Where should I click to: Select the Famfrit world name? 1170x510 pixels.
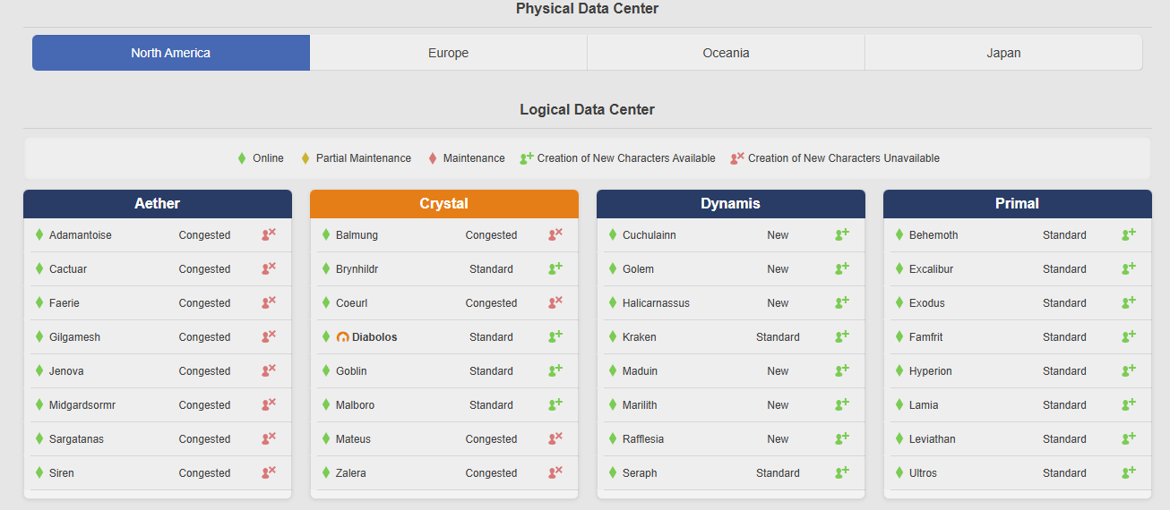click(926, 337)
